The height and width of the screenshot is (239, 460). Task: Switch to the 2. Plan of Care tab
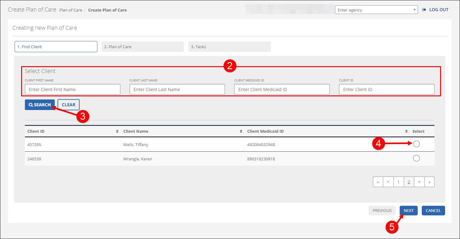pyautogui.click(x=142, y=47)
